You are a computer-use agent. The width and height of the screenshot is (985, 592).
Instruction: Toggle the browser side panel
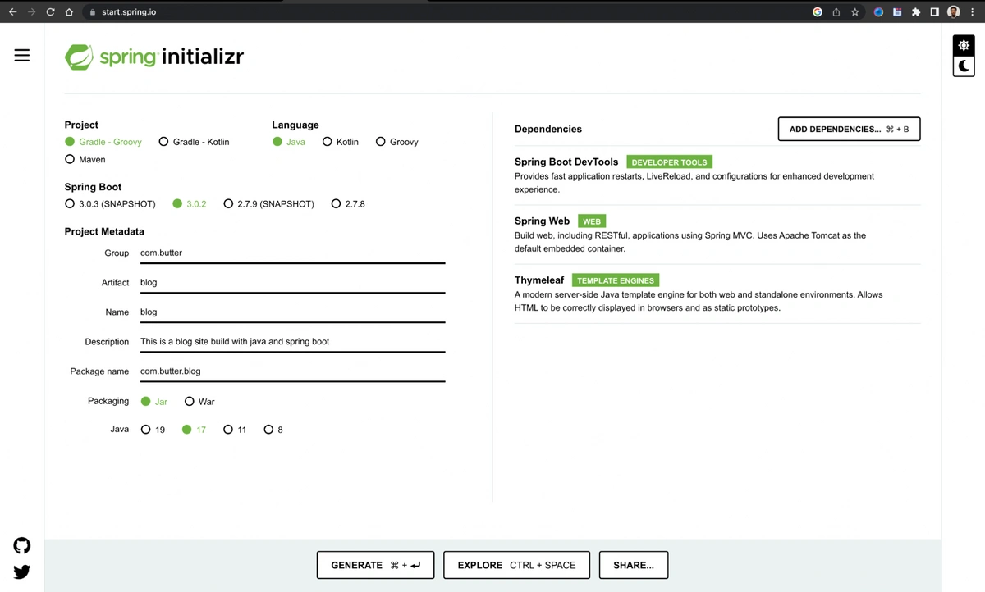935,12
